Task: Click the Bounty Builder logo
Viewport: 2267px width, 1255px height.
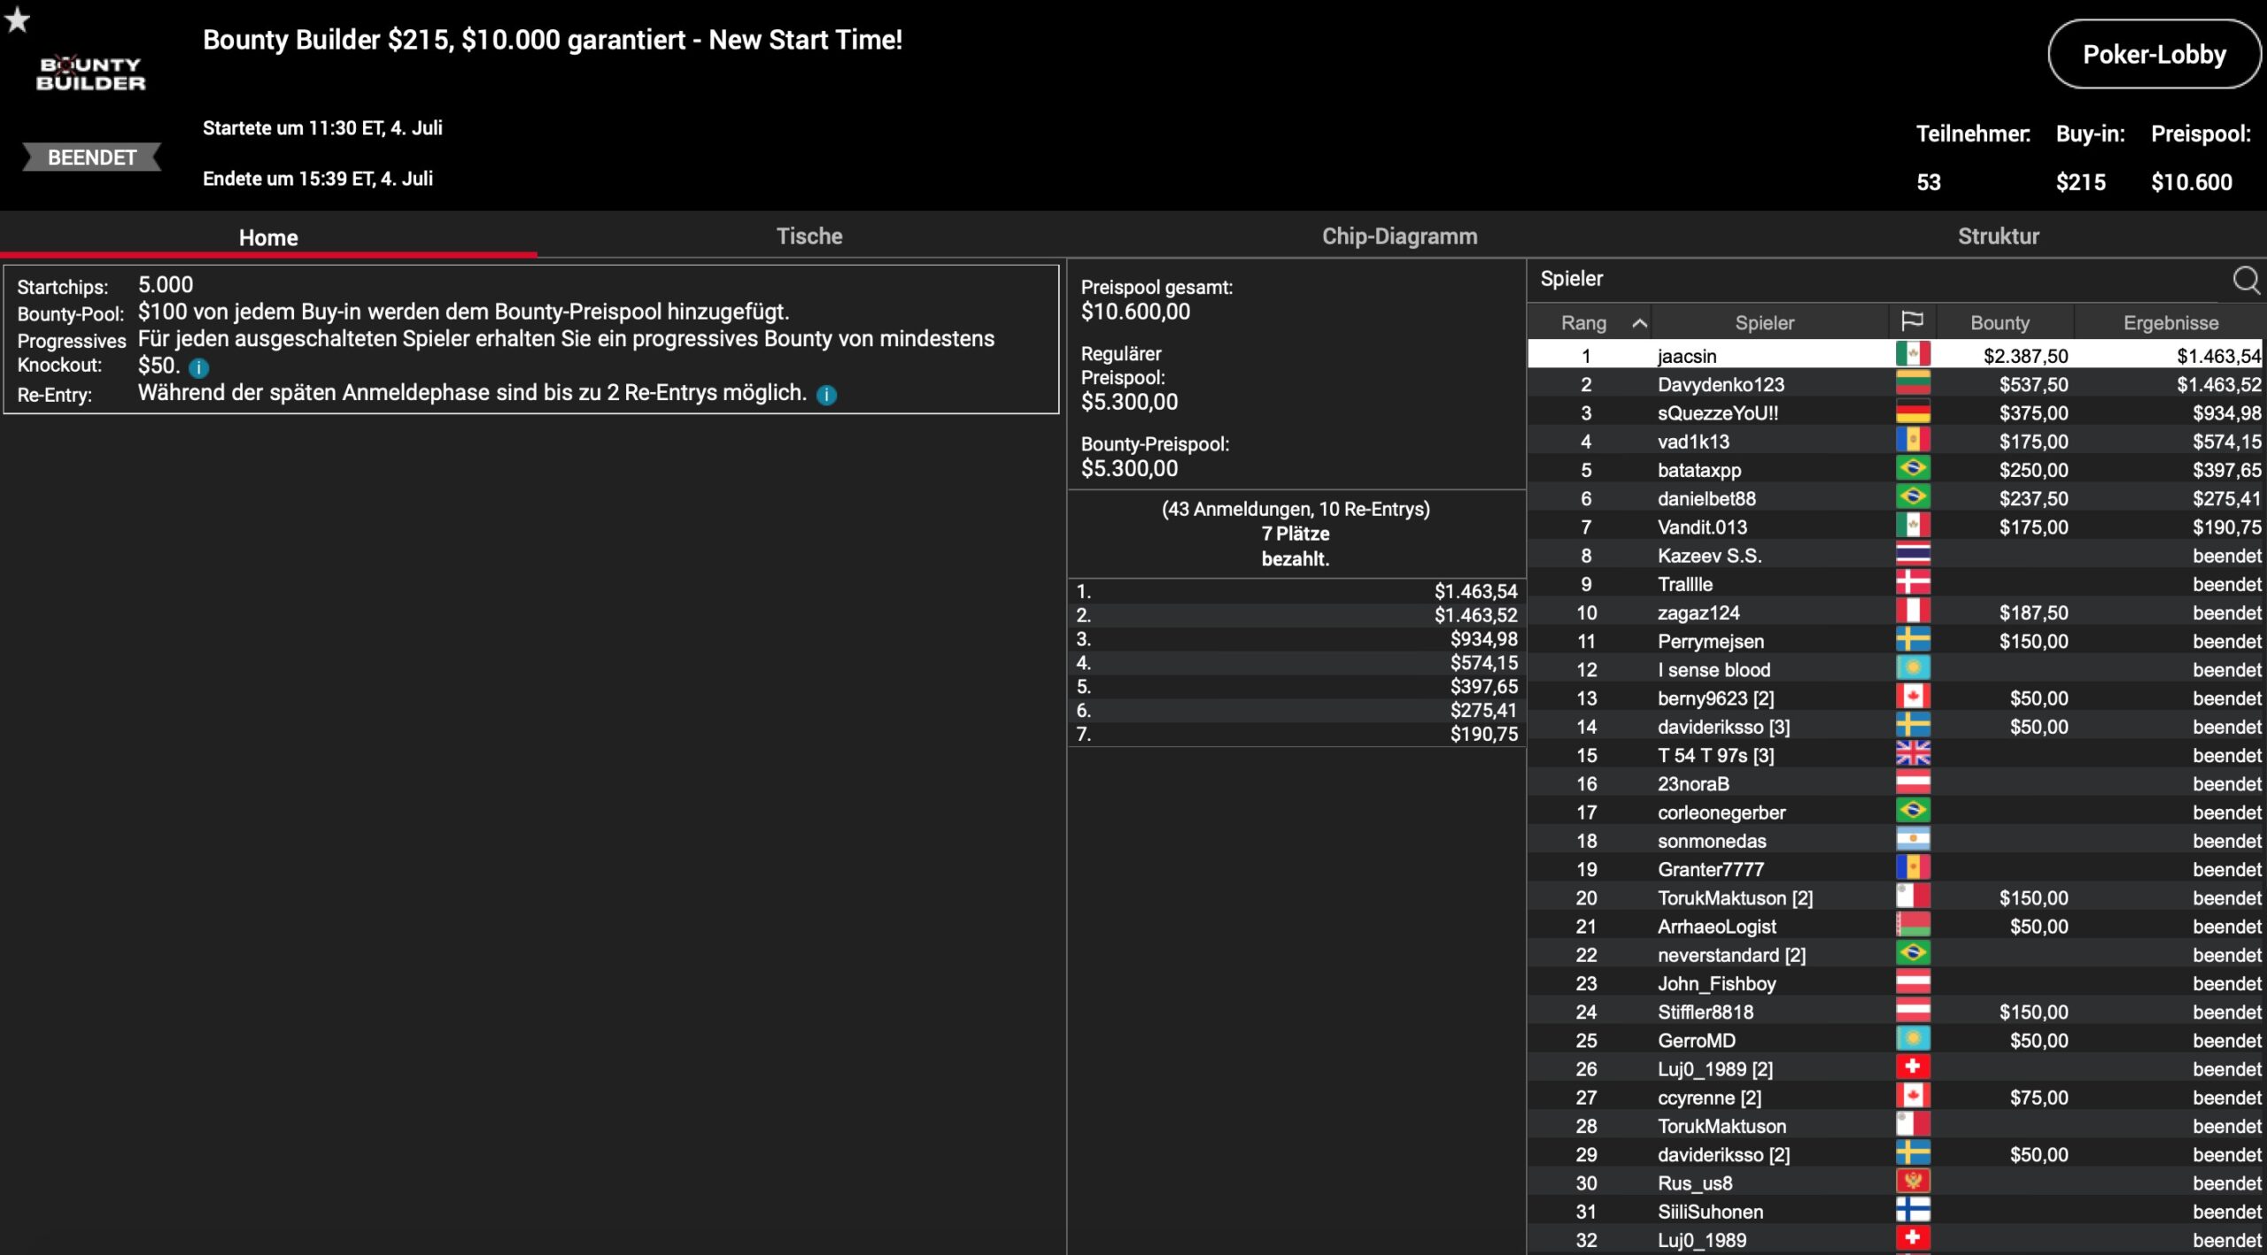Action: (x=90, y=73)
